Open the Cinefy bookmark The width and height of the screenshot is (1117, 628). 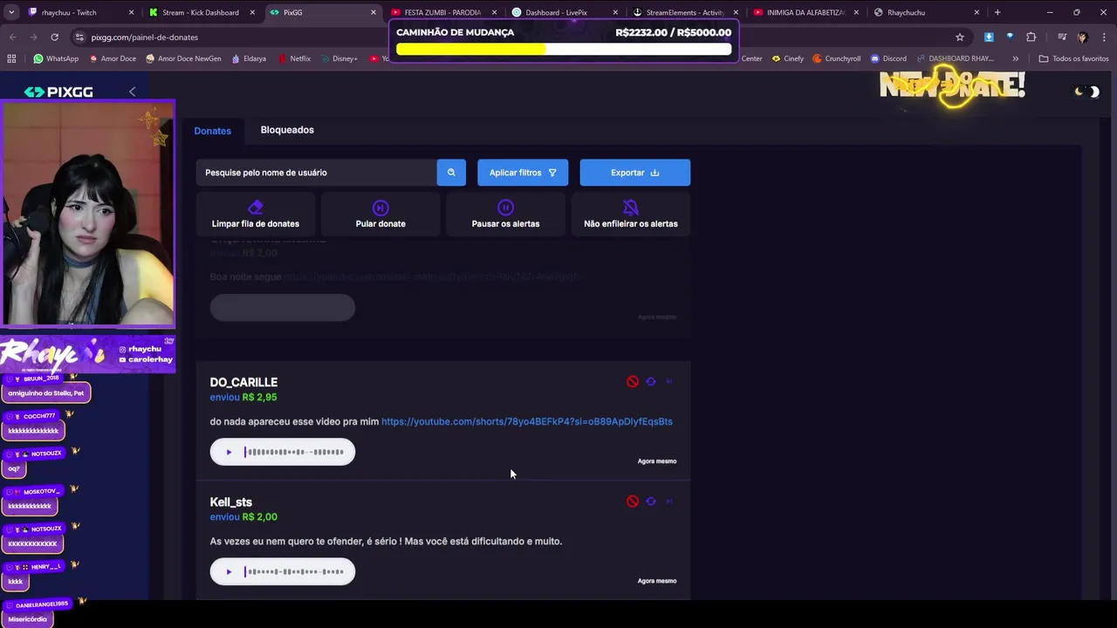[787, 58]
